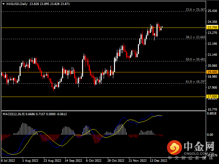Click the 8 Jul 2022 date label
This screenshot has width=219, height=164.
(8, 160)
